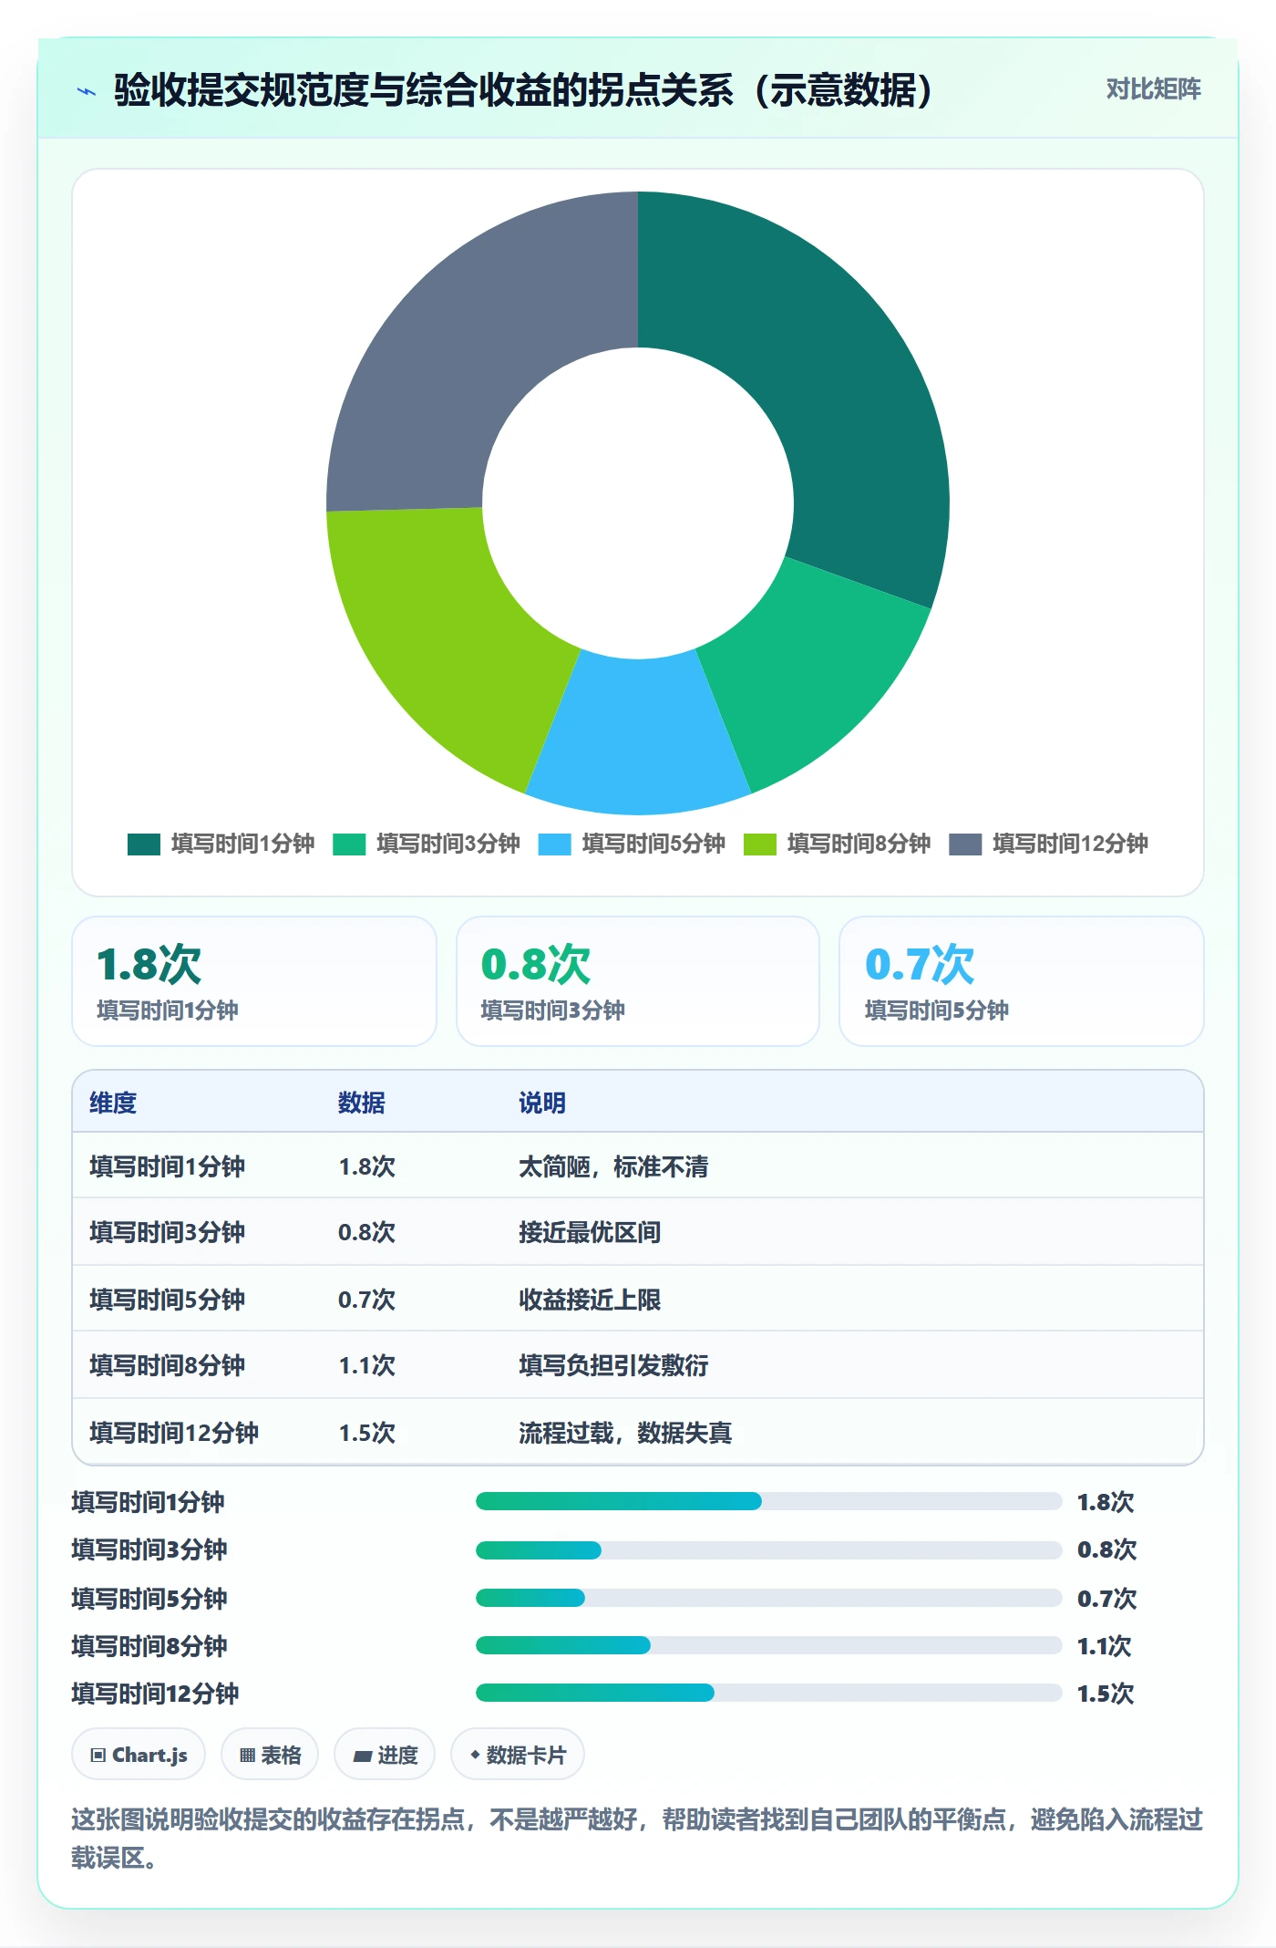
Task: Click 填写时间12分钟 progress bar
Action: [768, 1693]
